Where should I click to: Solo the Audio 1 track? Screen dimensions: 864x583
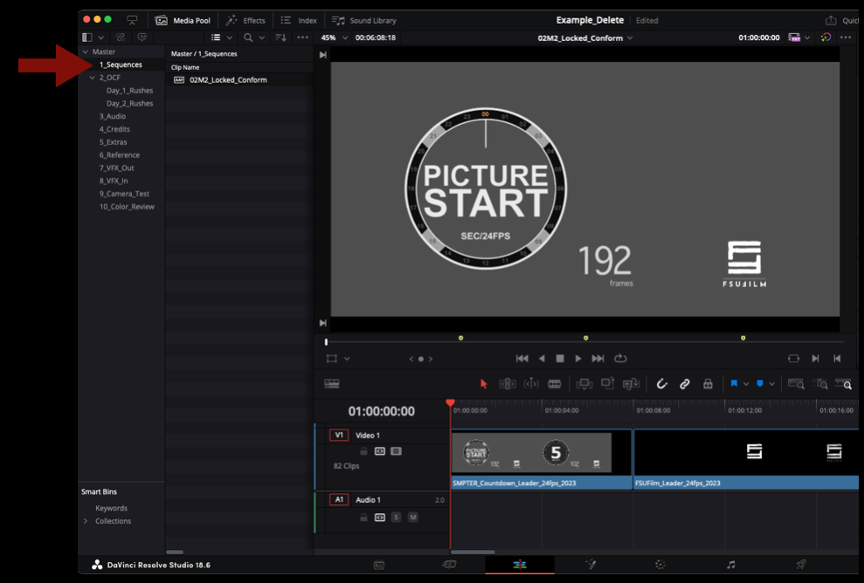pos(396,518)
